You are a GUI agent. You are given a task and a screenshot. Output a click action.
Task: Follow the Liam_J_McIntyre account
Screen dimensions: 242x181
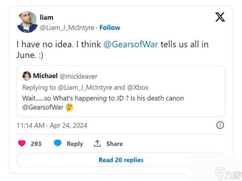coord(110,27)
